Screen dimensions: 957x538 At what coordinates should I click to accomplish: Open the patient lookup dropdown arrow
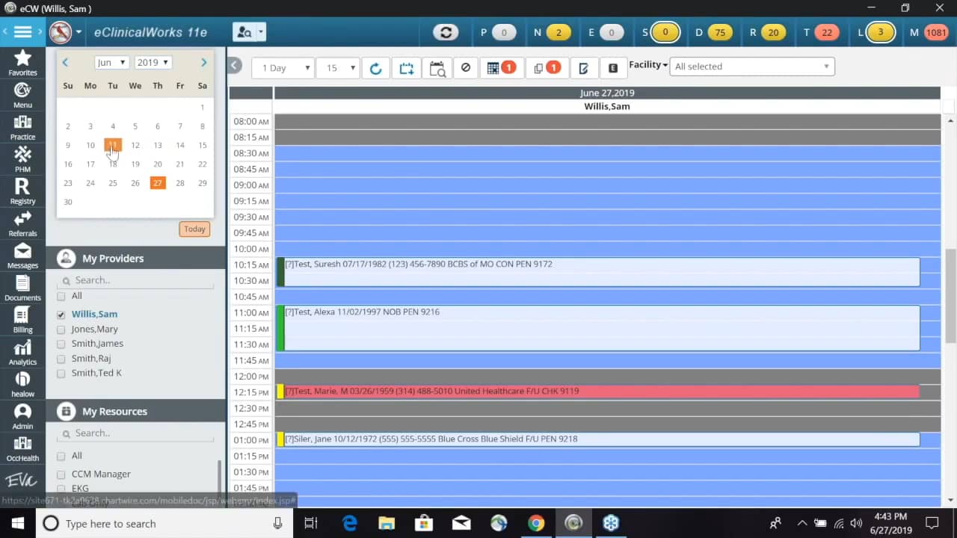(261, 32)
